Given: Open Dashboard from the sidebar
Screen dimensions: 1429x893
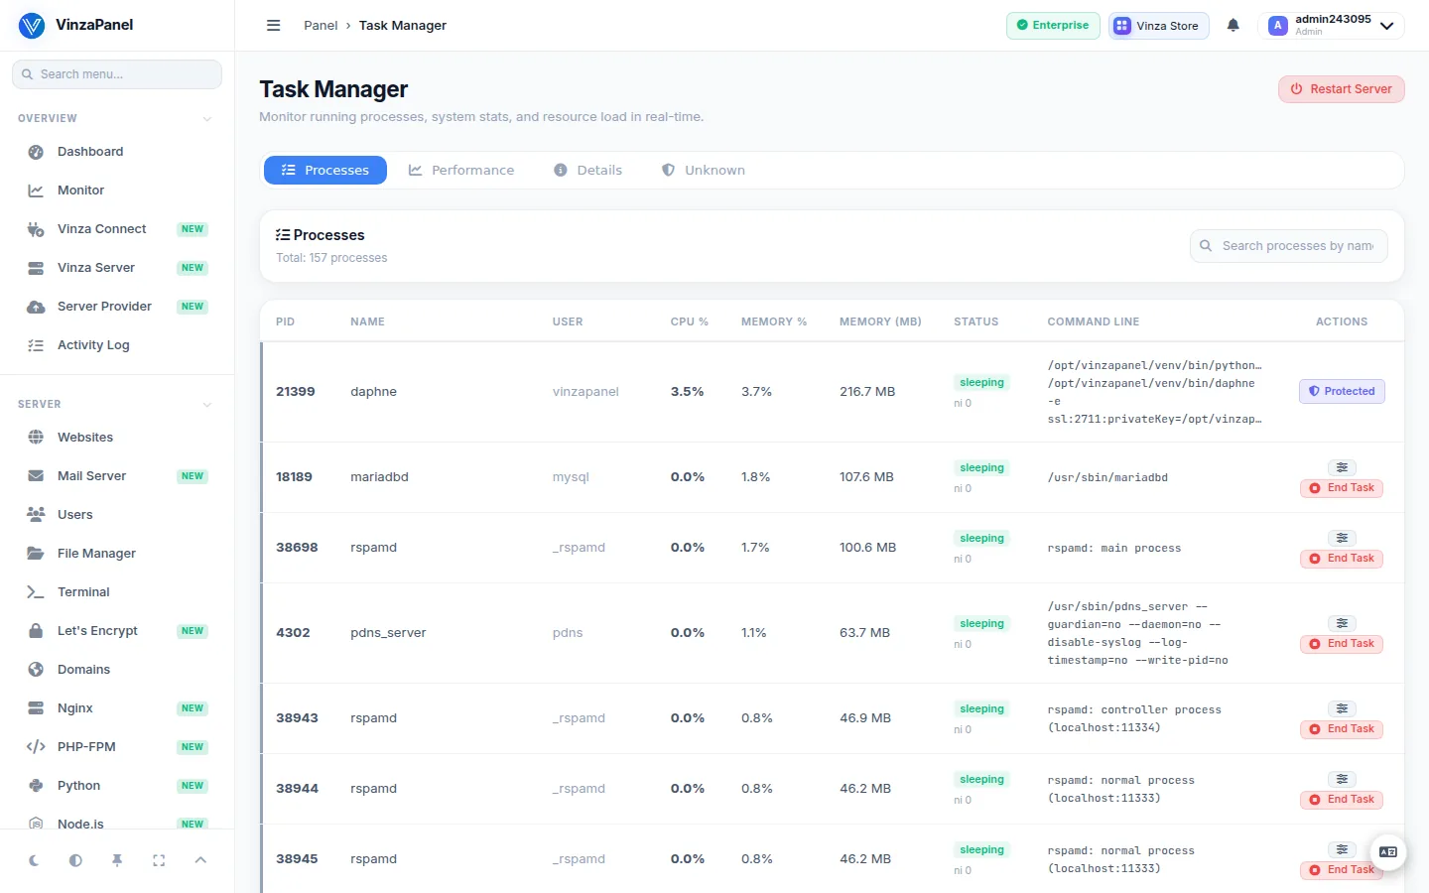Looking at the screenshot, I should (117, 152).
